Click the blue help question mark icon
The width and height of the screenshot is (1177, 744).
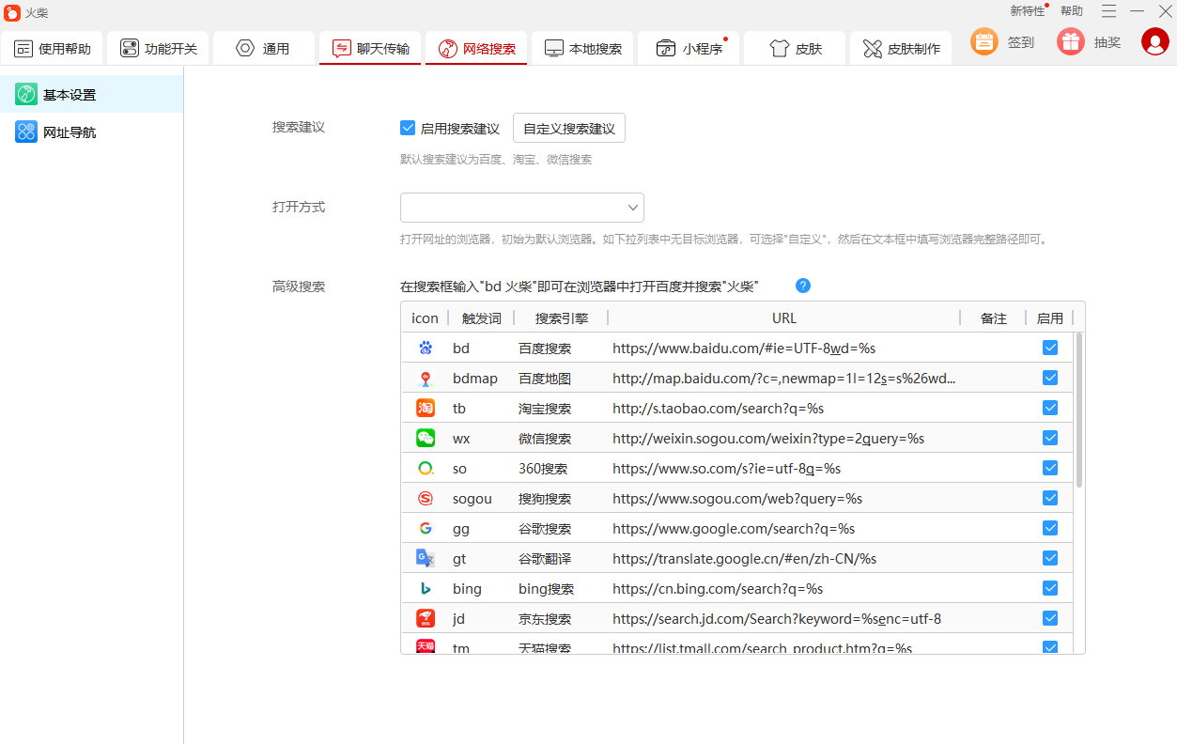pyautogui.click(x=803, y=286)
